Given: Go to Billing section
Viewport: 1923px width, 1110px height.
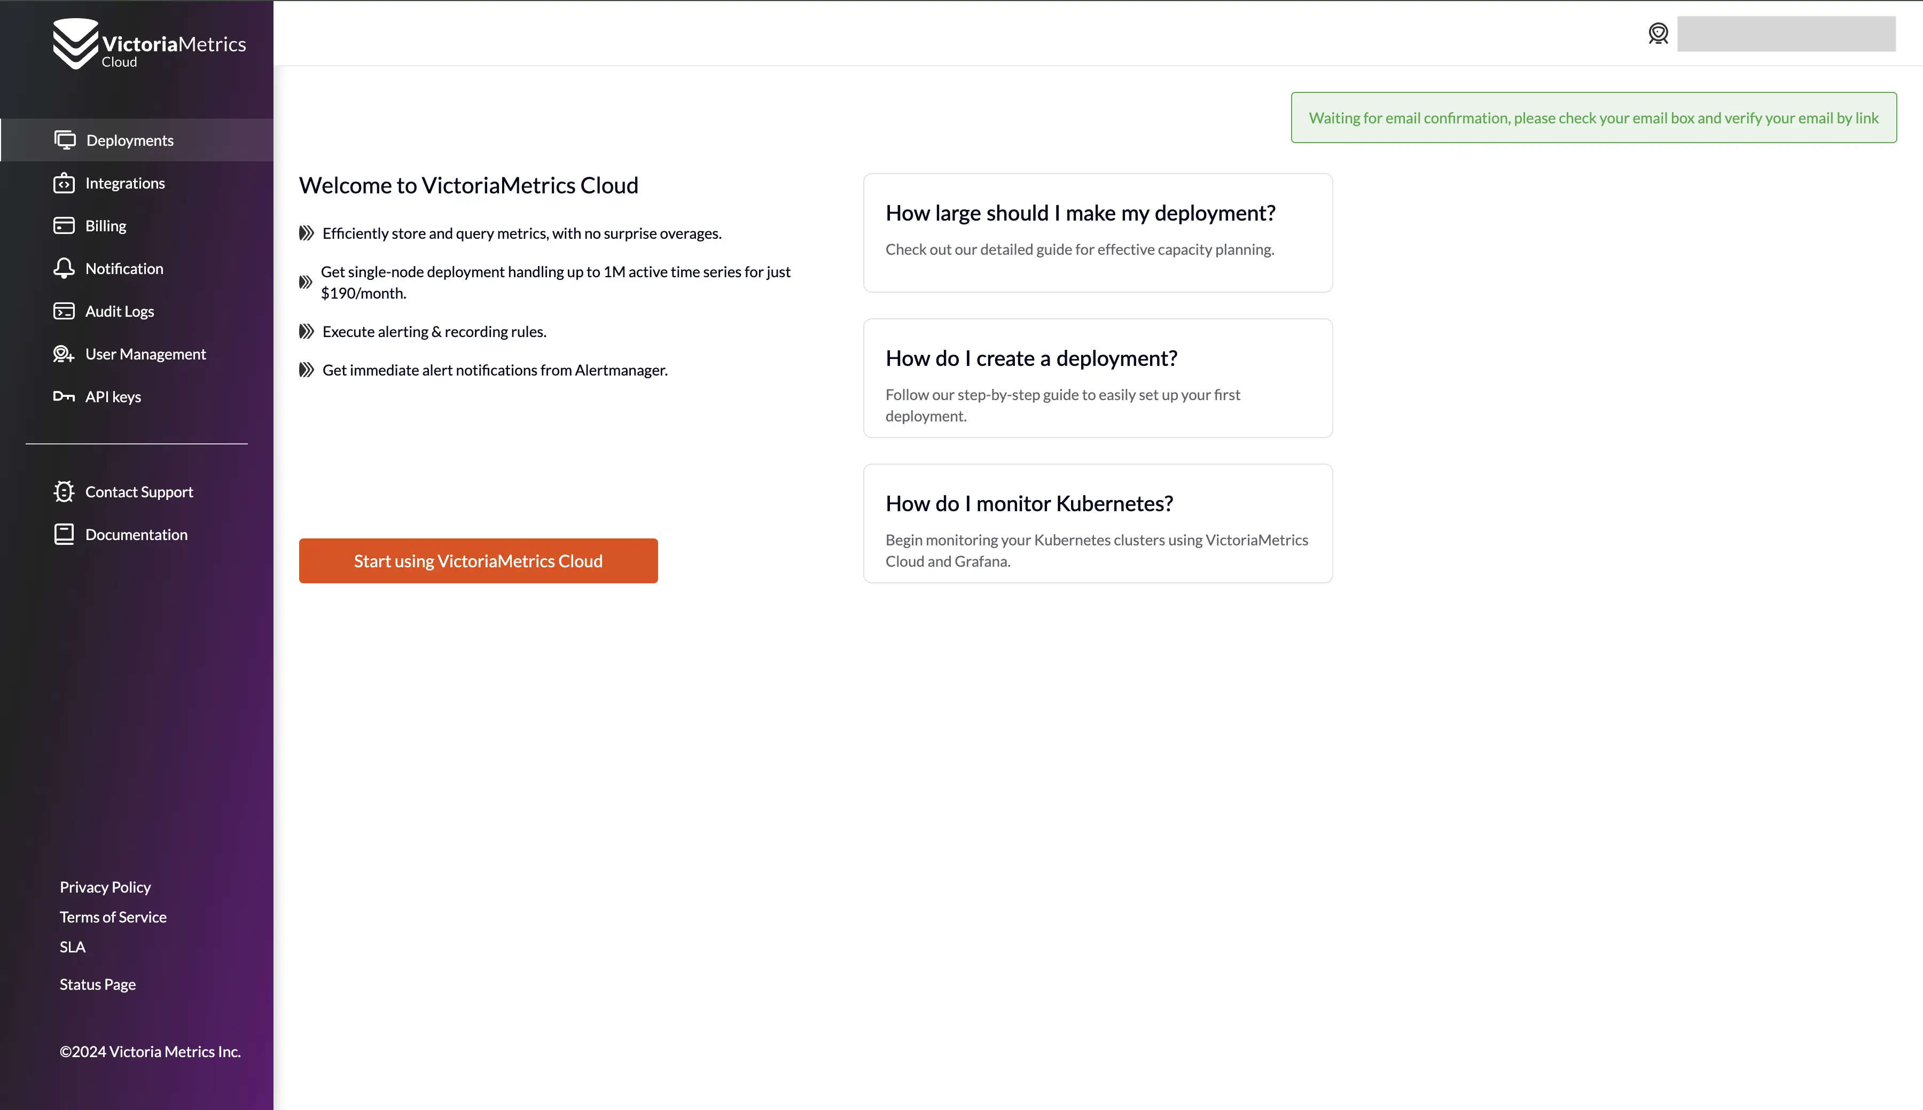Looking at the screenshot, I should pyautogui.click(x=136, y=225).
